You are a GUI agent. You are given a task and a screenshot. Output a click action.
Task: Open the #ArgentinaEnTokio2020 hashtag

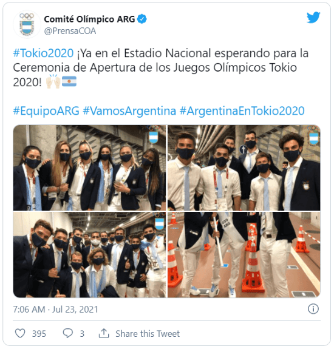[242, 111]
